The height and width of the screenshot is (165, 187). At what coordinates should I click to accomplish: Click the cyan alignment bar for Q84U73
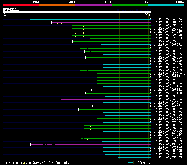point(90,19)
